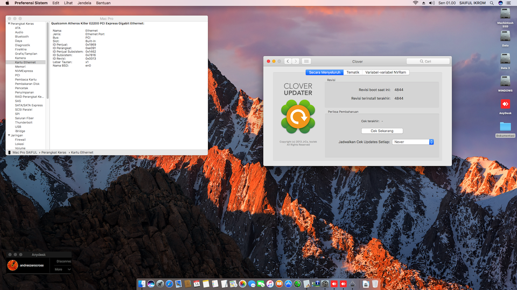Click the Wi-Fi status icon in menu bar

pyautogui.click(x=415, y=3)
